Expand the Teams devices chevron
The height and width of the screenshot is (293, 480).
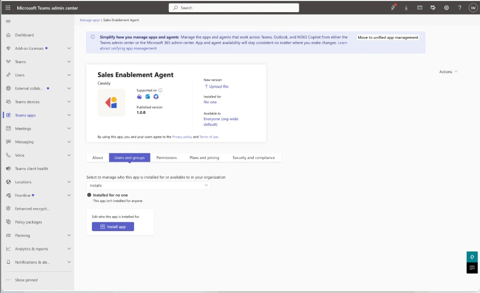(x=69, y=102)
